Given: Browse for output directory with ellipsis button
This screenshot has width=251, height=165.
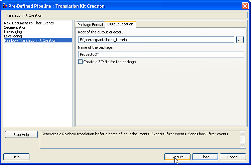Looking at the screenshot, I should click(240, 40).
